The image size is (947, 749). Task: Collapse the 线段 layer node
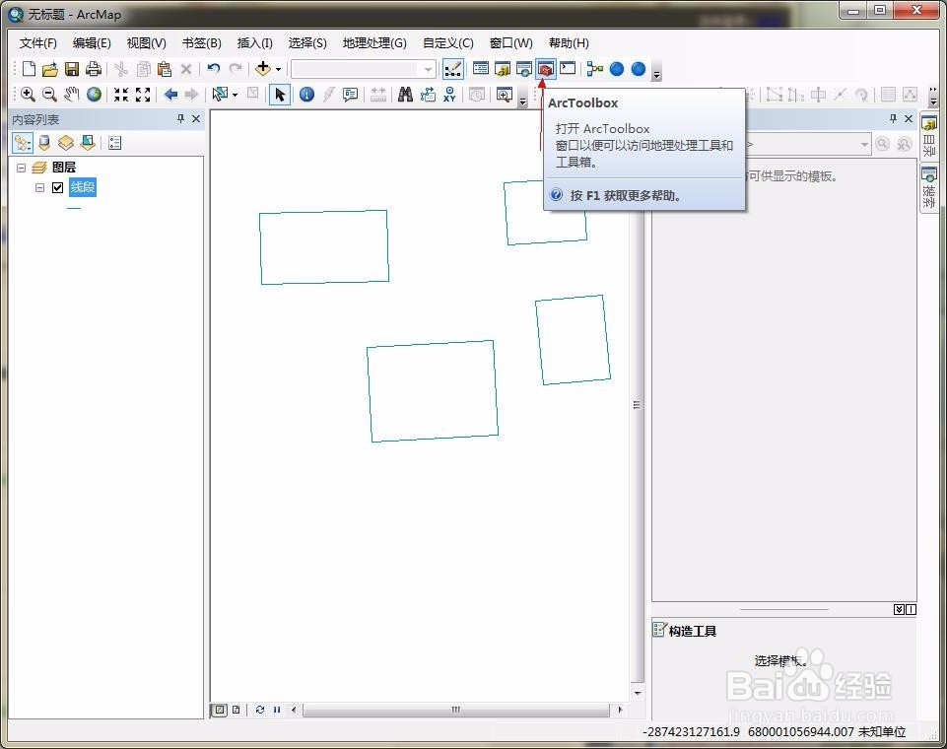click(x=39, y=187)
